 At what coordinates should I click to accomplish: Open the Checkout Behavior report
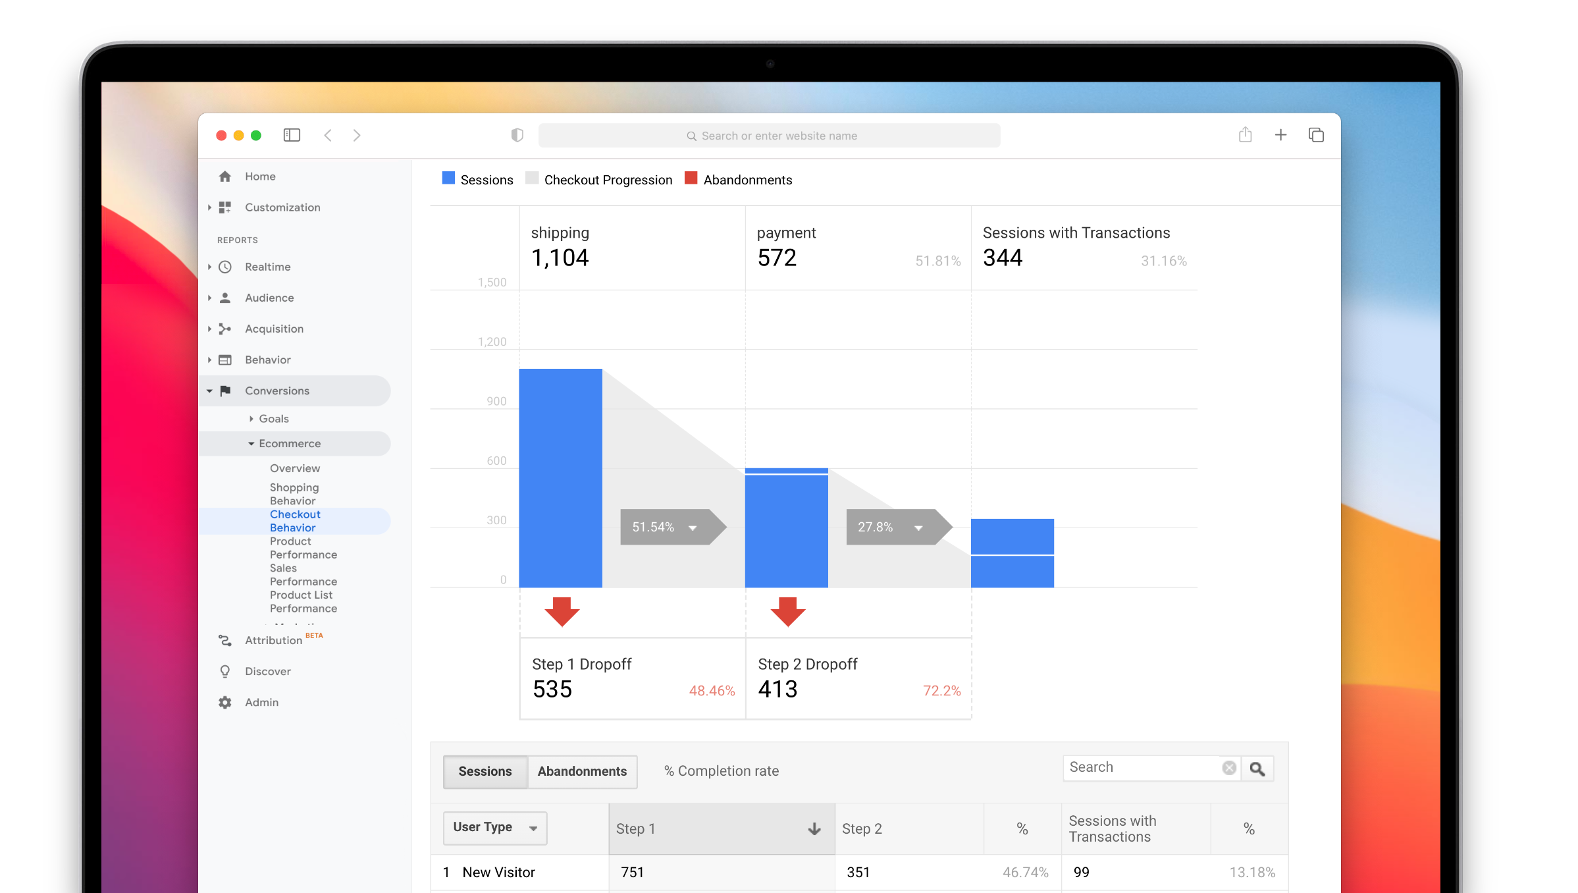(x=295, y=521)
